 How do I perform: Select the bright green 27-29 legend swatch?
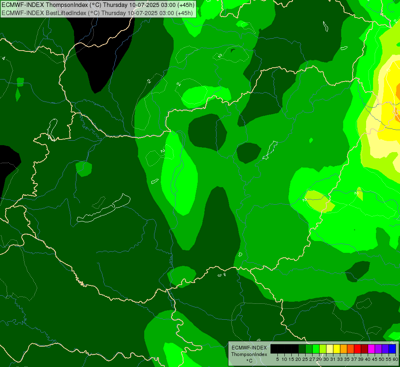pos(316,349)
